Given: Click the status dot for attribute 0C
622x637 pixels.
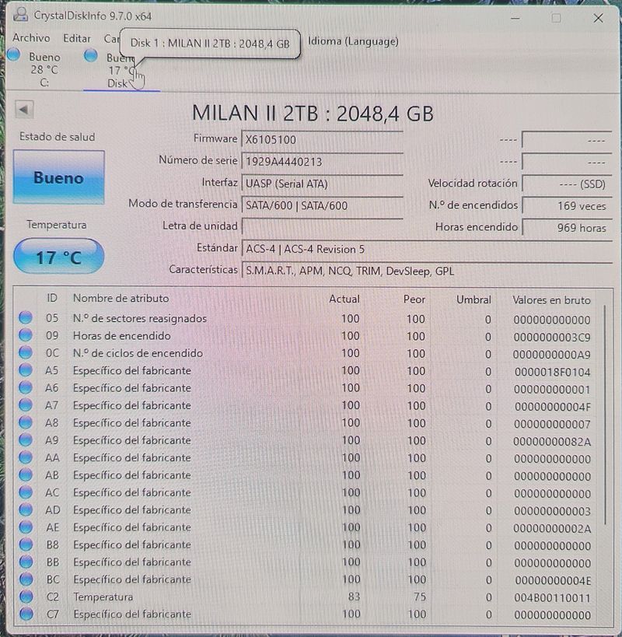Looking at the screenshot, I should coord(26,352).
